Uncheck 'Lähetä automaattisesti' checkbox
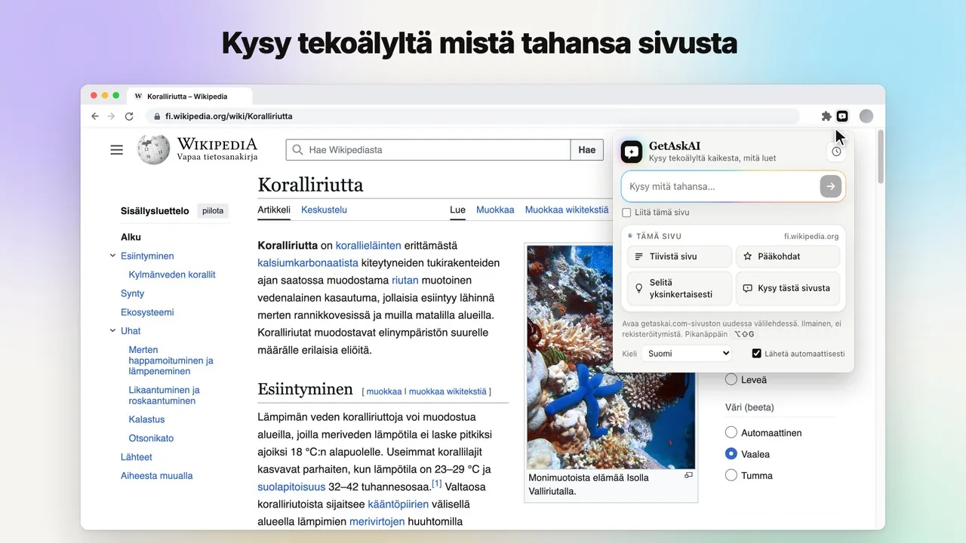Screen dimensions: 966x543 point(757,353)
